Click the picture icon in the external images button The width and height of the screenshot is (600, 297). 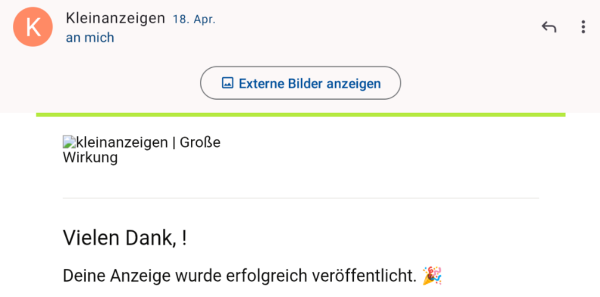[x=228, y=83]
